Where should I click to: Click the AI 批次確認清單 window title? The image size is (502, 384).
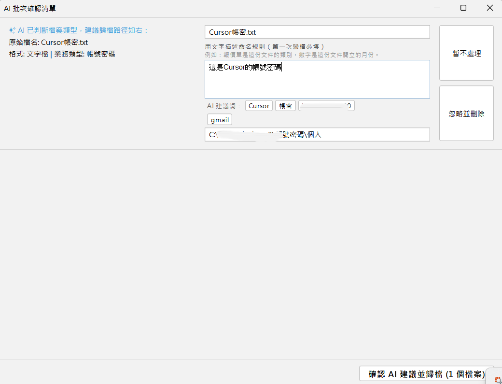point(30,9)
